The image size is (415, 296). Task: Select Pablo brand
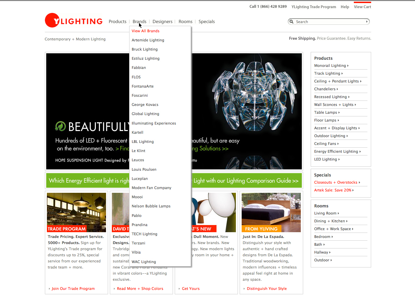(x=137, y=216)
